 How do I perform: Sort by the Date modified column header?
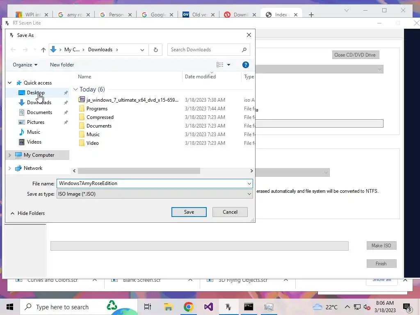[x=200, y=77]
